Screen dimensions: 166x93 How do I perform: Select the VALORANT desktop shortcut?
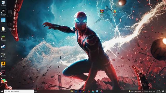3,73
